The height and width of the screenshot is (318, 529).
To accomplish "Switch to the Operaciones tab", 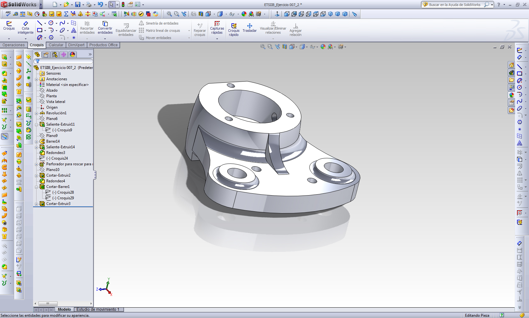I will [x=14, y=45].
